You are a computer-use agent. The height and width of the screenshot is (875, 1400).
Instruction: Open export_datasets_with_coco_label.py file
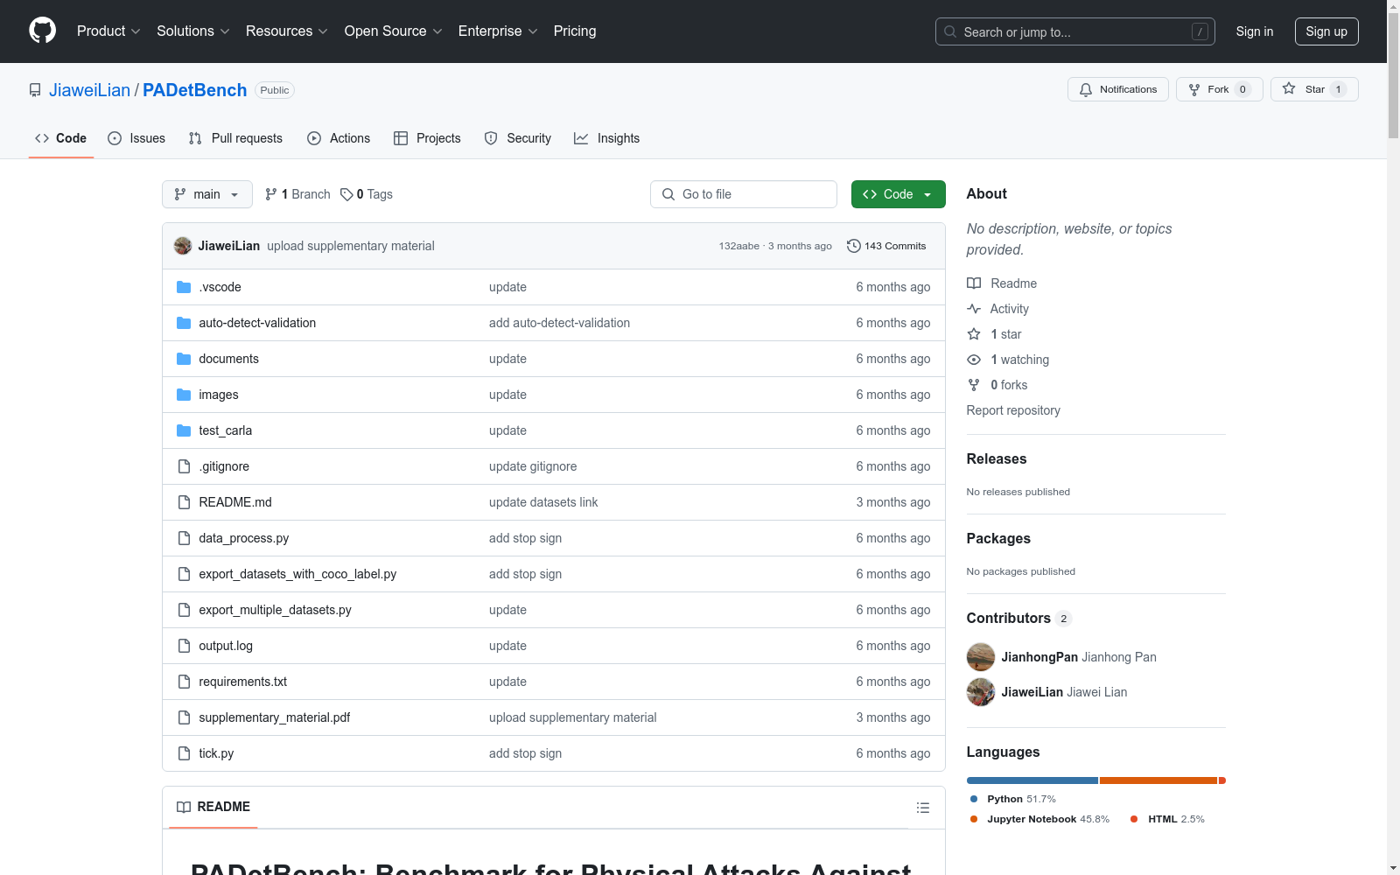[x=297, y=574]
